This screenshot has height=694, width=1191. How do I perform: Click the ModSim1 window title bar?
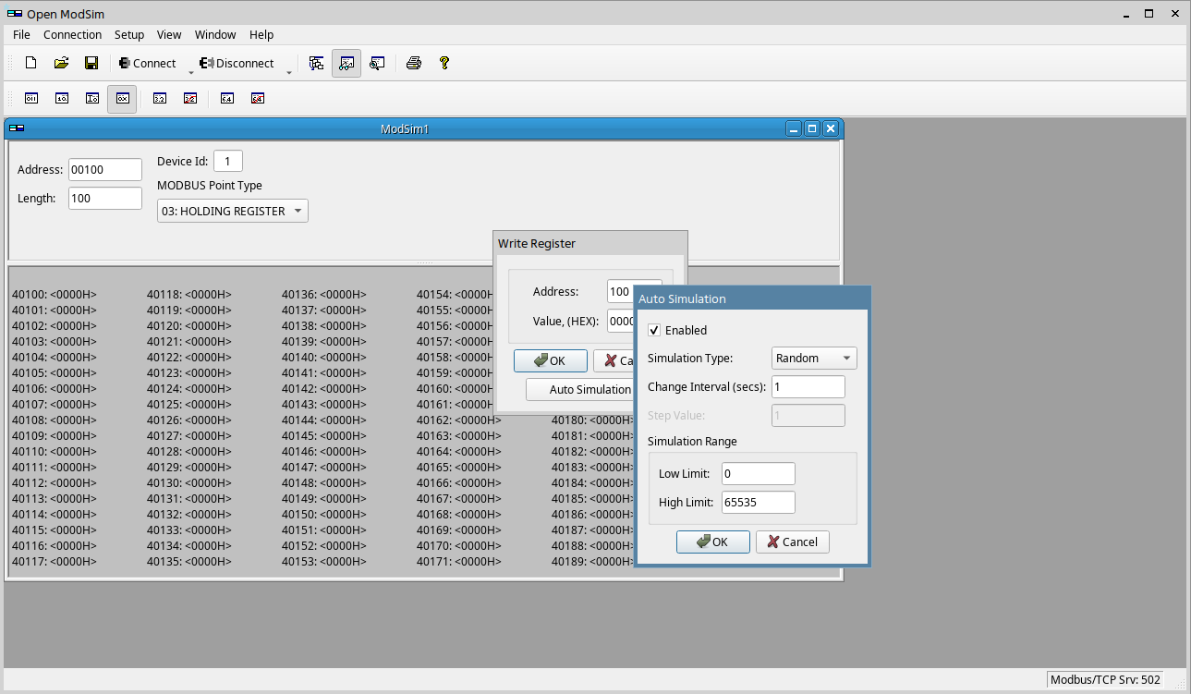tap(405, 128)
